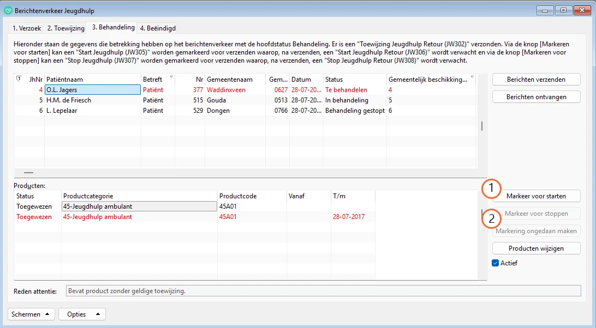Click the Gemeentelijk beschikking column filter arrow
Screen dimensions: 596x328
(x=473, y=77)
